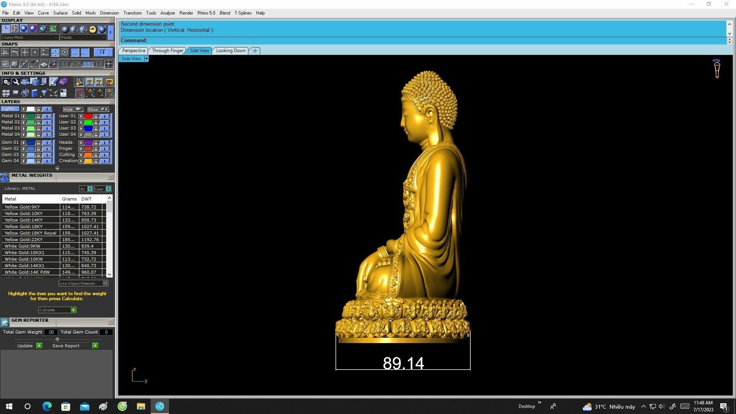Viewport: 736px width, 414px height.
Task: Click the Save Report button
Action: click(x=74, y=346)
